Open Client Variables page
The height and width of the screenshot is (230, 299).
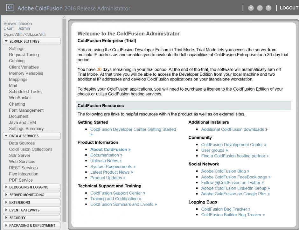coord(24,67)
